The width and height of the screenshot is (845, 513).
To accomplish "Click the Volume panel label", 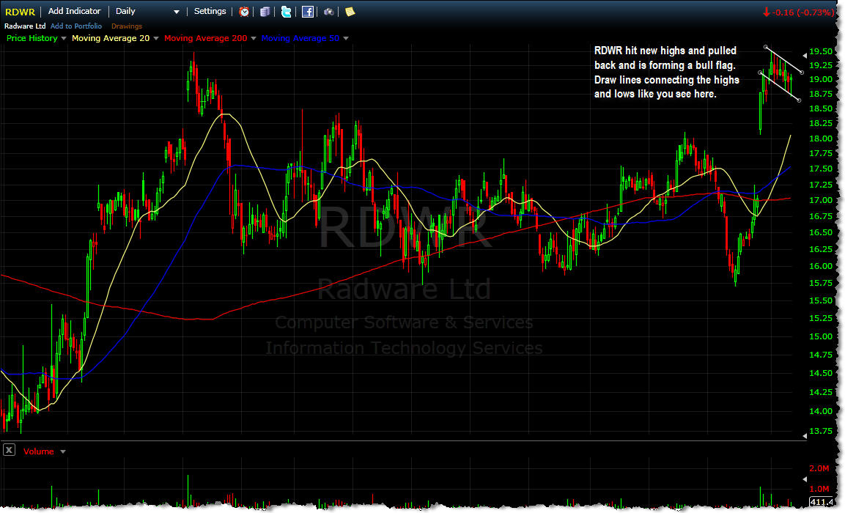I will (38, 451).
